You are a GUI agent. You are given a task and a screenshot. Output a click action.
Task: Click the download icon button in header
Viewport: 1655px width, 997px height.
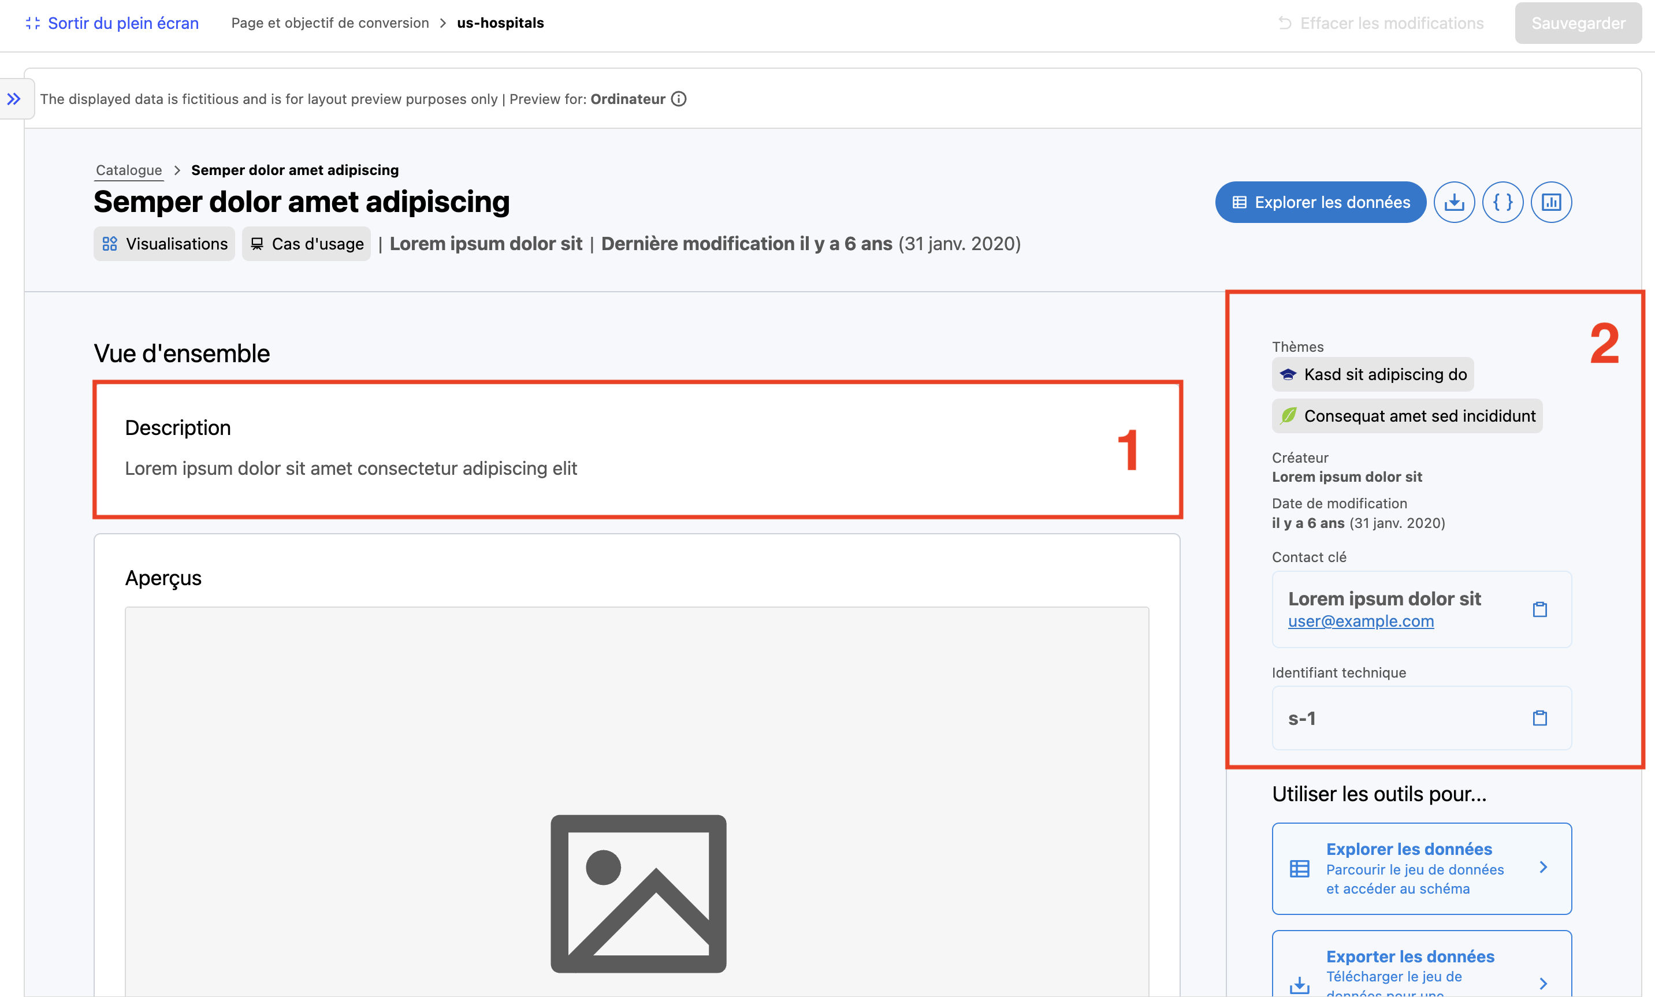click(x=1453, y=202)
